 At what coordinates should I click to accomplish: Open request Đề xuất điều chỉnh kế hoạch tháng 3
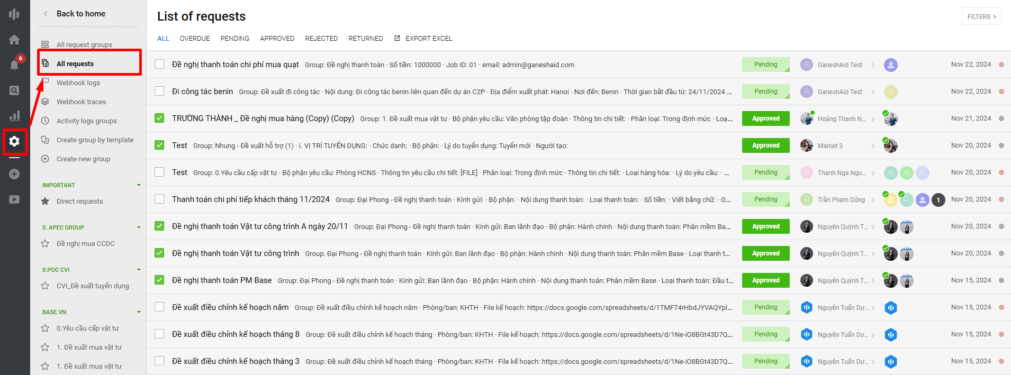click(236, 361)
